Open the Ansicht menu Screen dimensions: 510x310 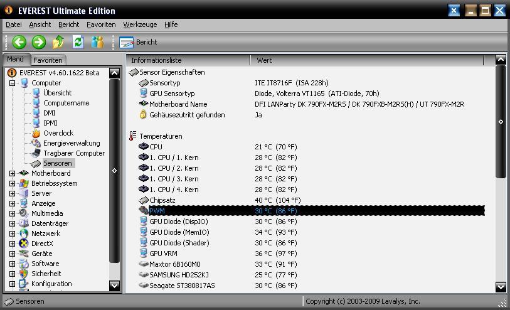40,24
